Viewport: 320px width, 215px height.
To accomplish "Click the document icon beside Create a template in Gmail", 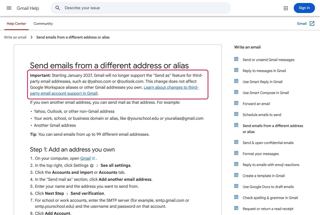I will point(236,175).
